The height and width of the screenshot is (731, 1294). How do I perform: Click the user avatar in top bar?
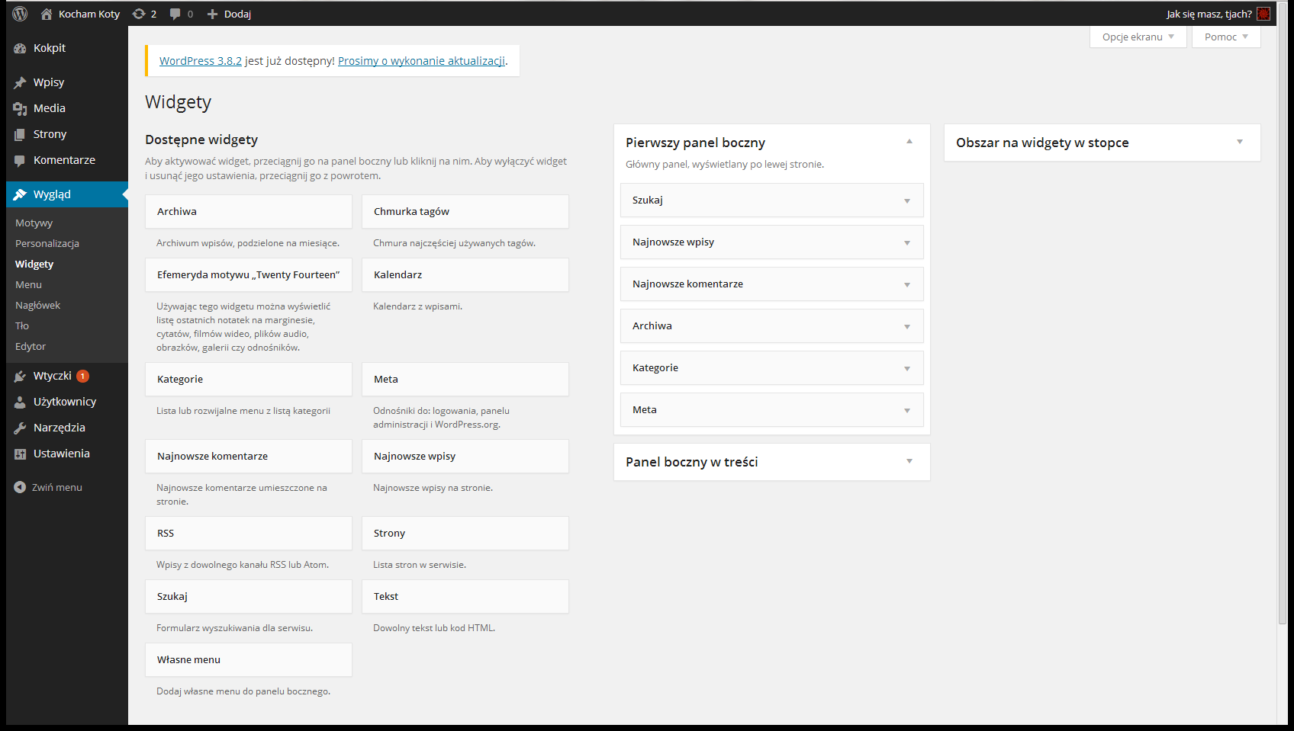[1263, 14]
